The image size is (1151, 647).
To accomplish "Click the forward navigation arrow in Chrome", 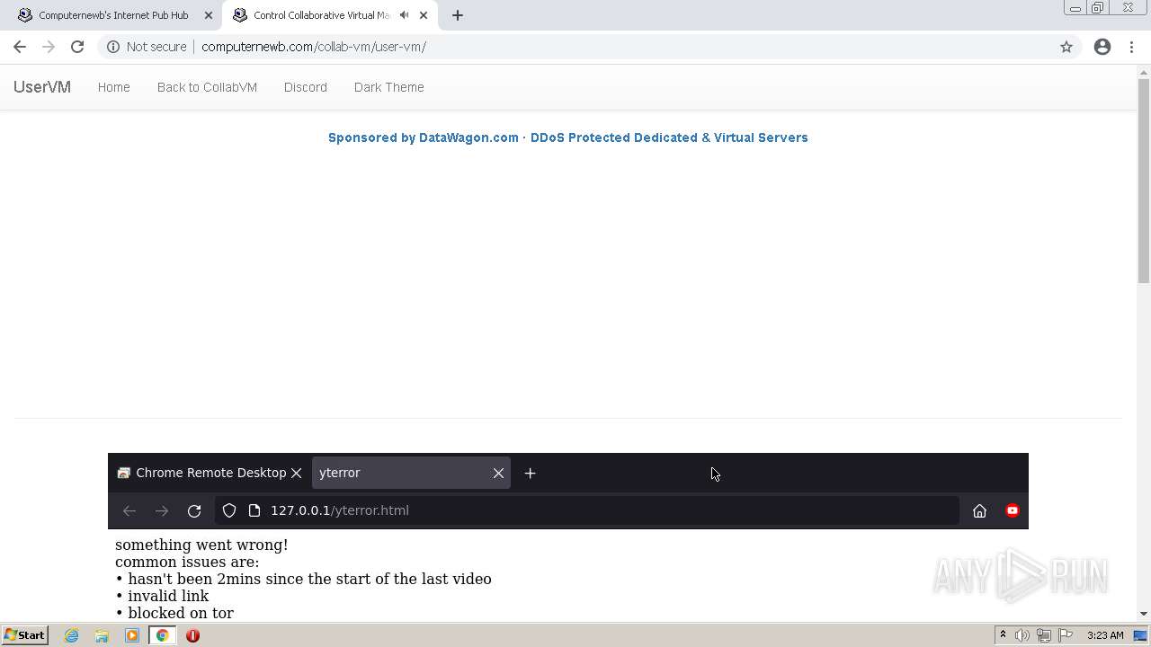I will click(x=49, y=47).
